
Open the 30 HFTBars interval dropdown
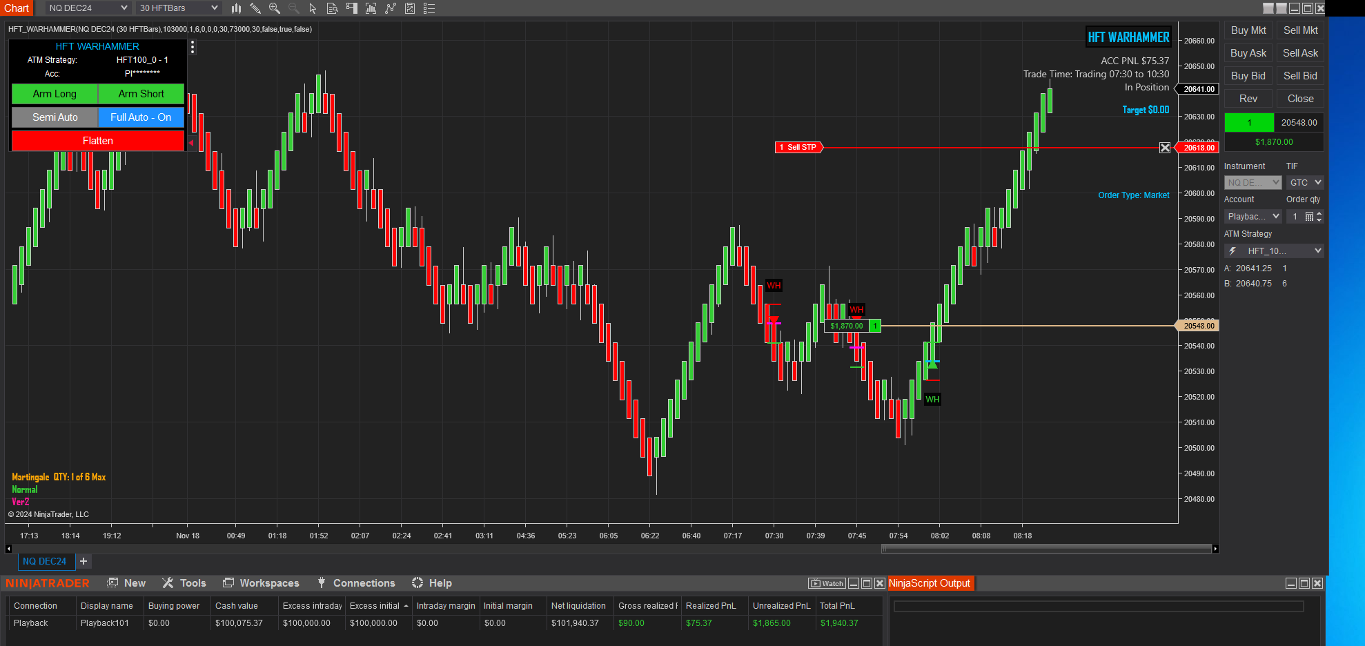pyautogui.click(x=179, y=8)
